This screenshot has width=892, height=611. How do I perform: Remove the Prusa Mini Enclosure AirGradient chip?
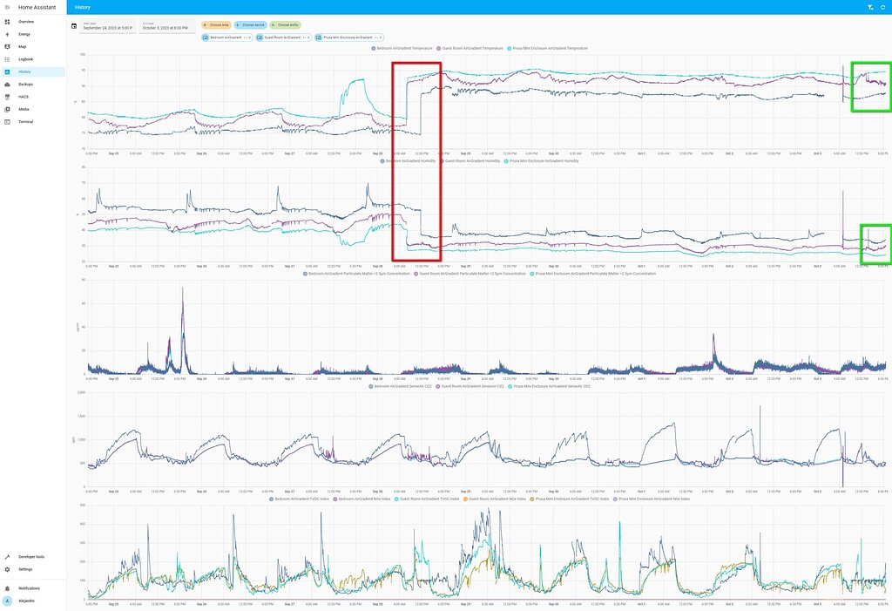click(x=380, y=37)
